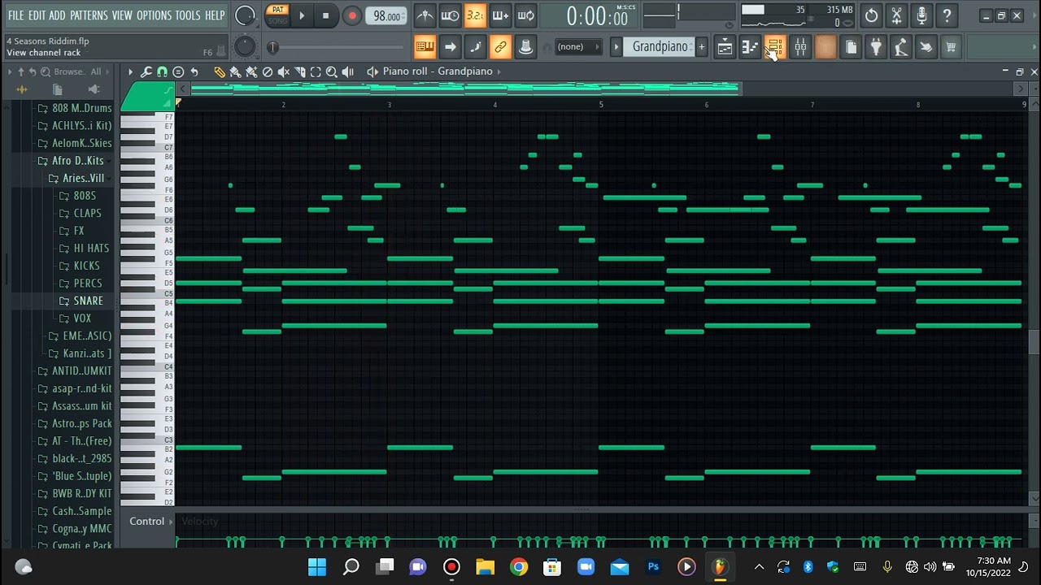
Task: Toggle the countdown before recording button
Action: click(475, 15)
